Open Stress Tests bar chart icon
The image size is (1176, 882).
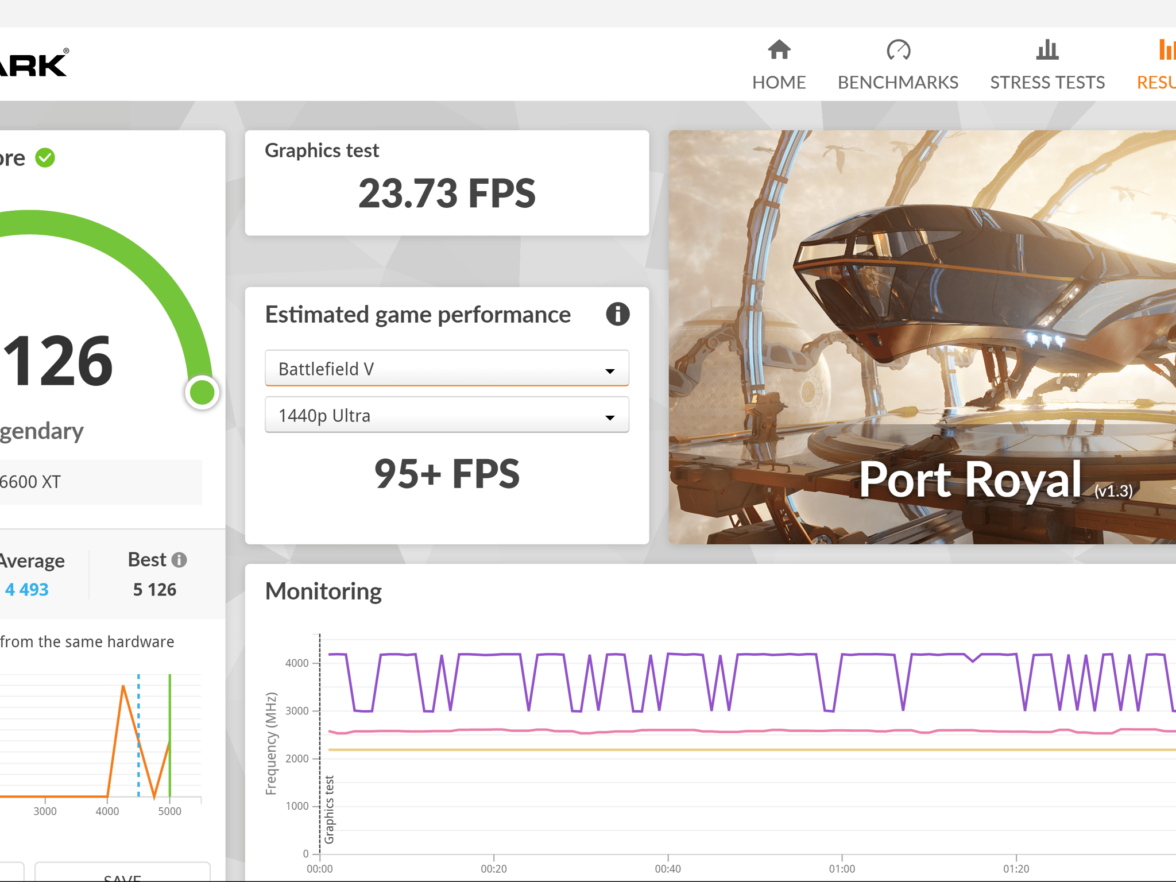(1047, 49)
